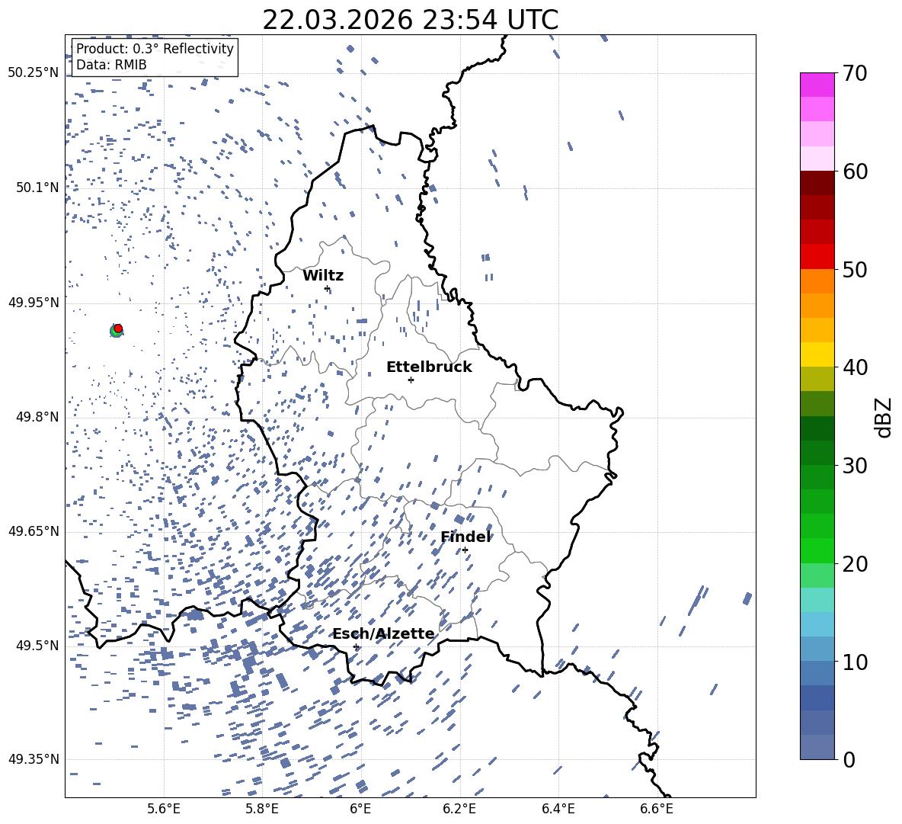This screenshot has width=902, height=824.
Task: Click the Esch/Alzette station cross marker
Action: click(356, 646)
